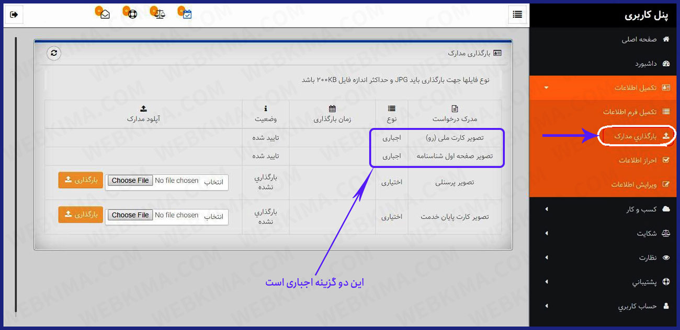
Task: Click the upload icon above آپلود مدارک header
Action: tap(144, 109)
